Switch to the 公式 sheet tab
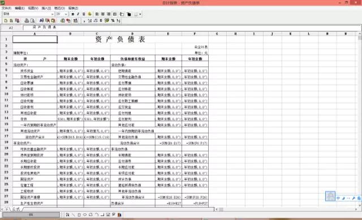The height and width of the screenshot is (220, 362). tap(16, 209)
